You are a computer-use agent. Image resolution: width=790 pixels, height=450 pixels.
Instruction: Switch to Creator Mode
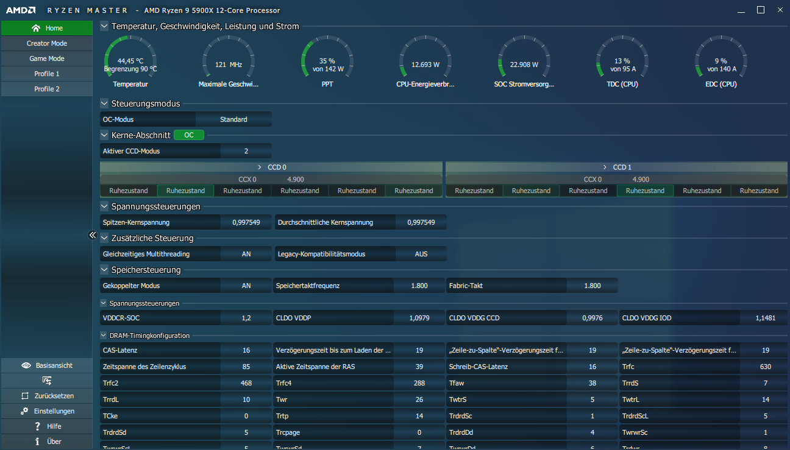pos(47,43)
